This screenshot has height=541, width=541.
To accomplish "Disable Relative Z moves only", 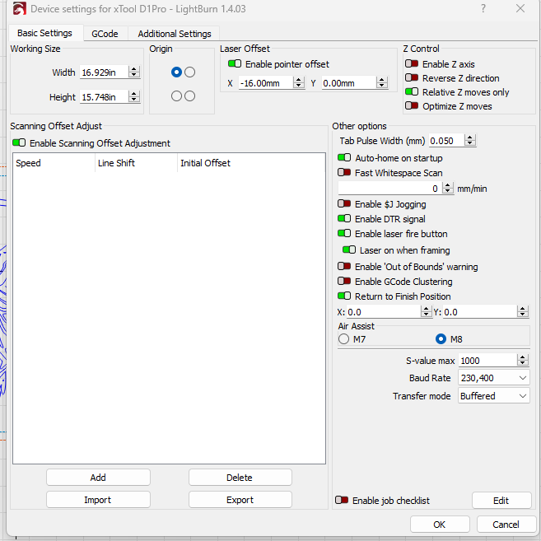I will click(x=412, y=92).
